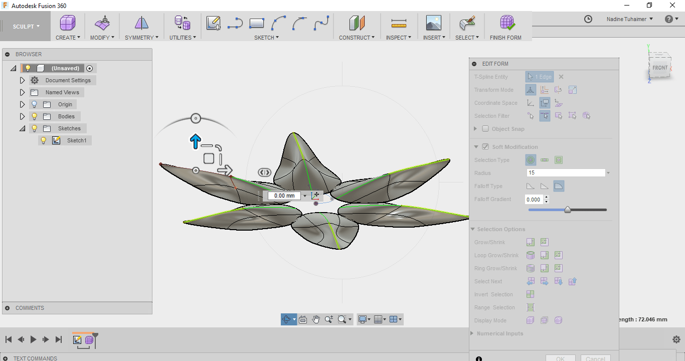
Task: Click the Symmetry mirror icon
Action: (x=141, y=23)
